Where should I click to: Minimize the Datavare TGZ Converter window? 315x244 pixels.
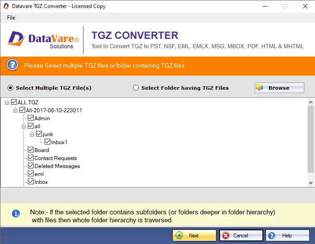(x=265, y=6)
